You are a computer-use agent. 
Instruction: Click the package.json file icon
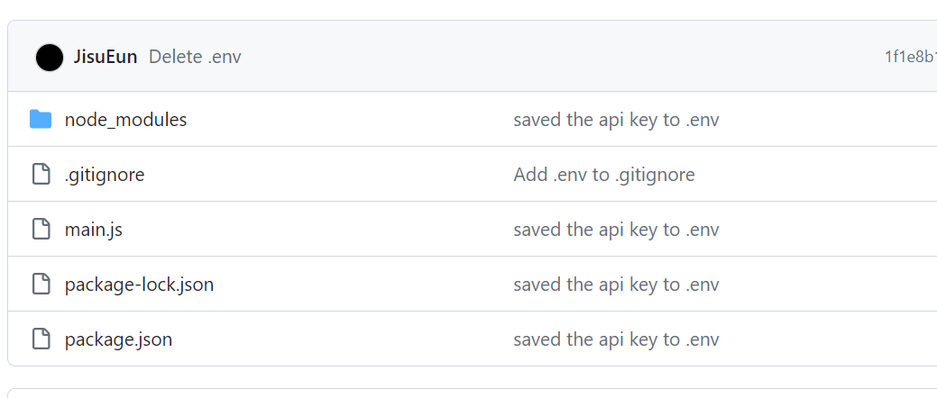pyautogui.click(x=41, y=339)
